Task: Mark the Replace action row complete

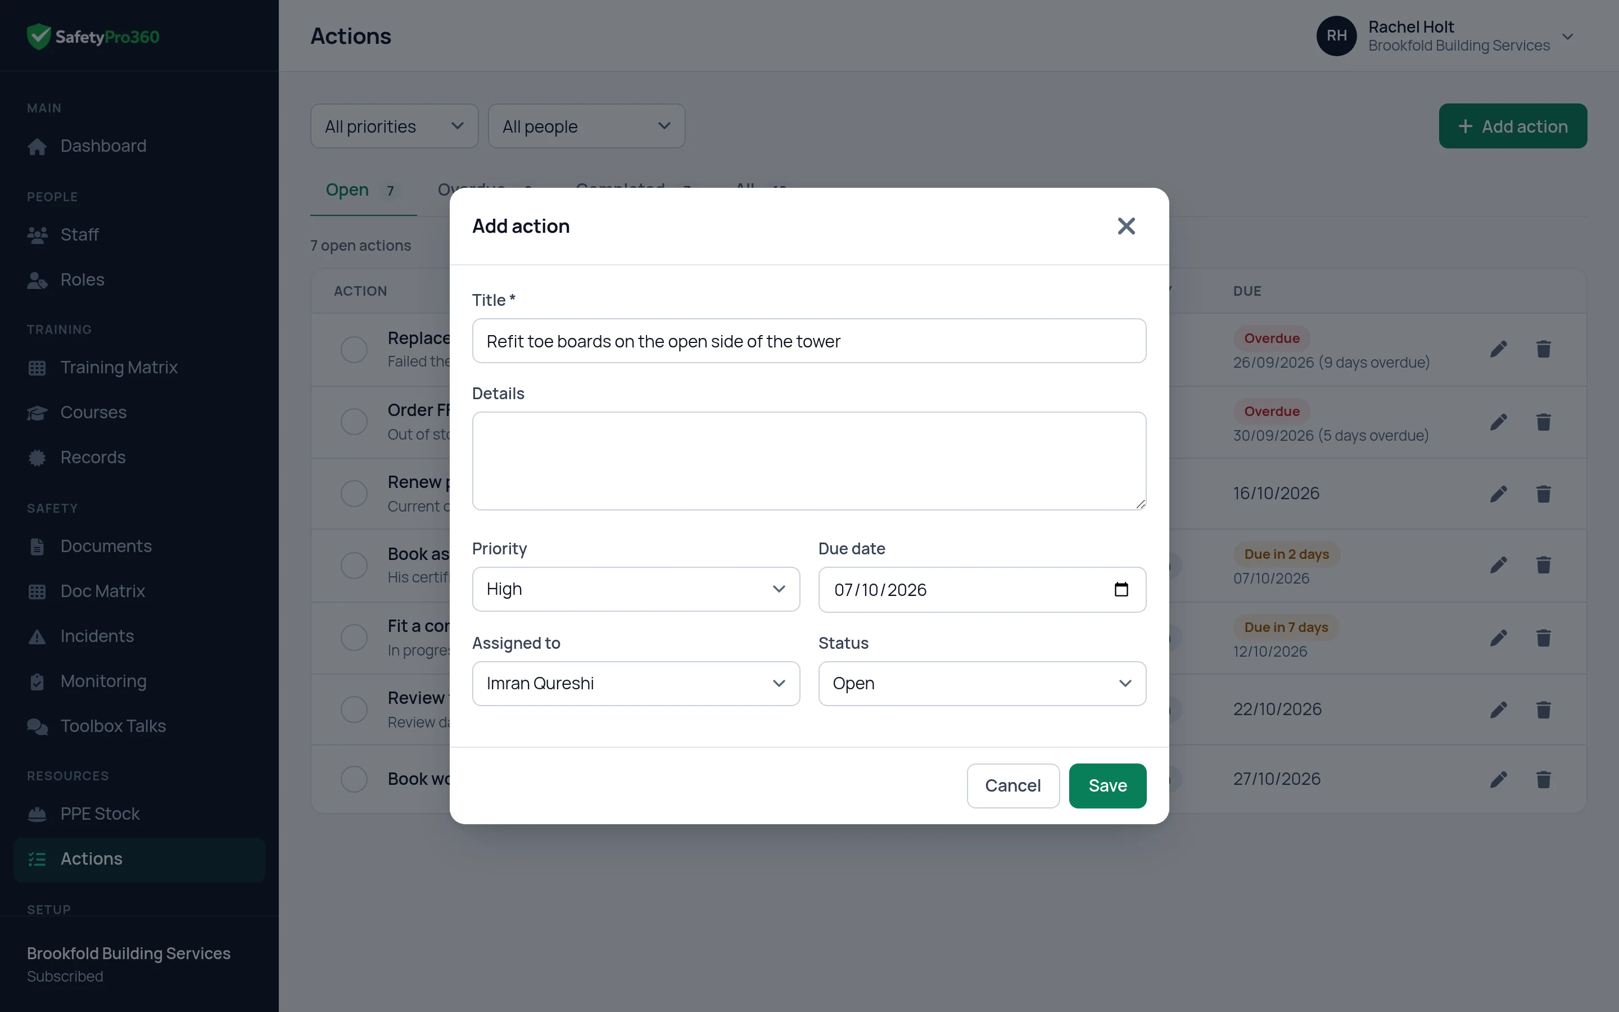Action: tap(354, 349)
